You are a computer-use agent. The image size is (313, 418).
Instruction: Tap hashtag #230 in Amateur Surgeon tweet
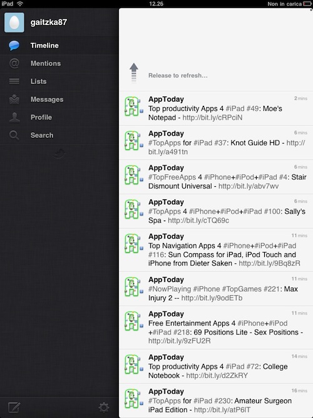(223, 401)
